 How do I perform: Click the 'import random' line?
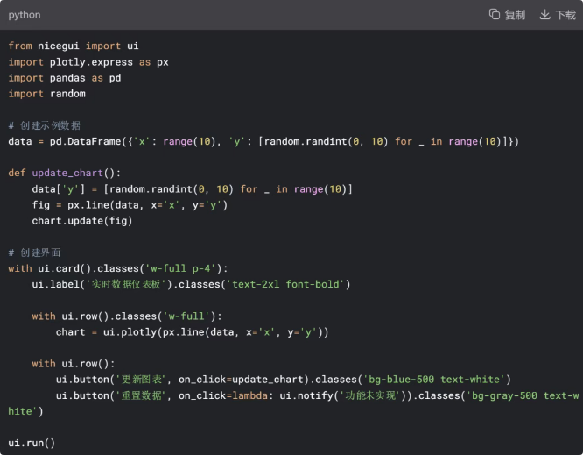click(x=47, y=94)
